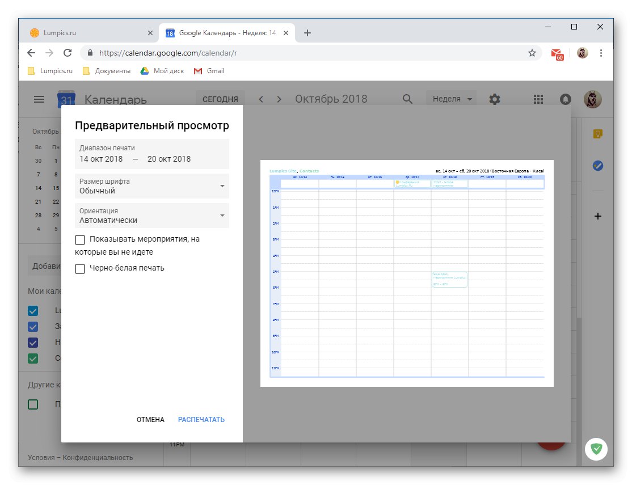Open the Мой диск bookmark

[162, 71]
